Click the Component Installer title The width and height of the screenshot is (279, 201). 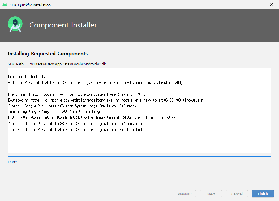tap(63, 25)
